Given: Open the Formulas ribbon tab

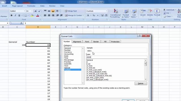Looking at the screenshot, I should coord(31,6).
